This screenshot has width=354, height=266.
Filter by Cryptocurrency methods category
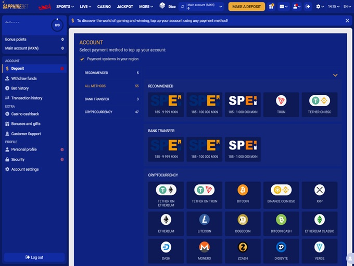point(98,112)
